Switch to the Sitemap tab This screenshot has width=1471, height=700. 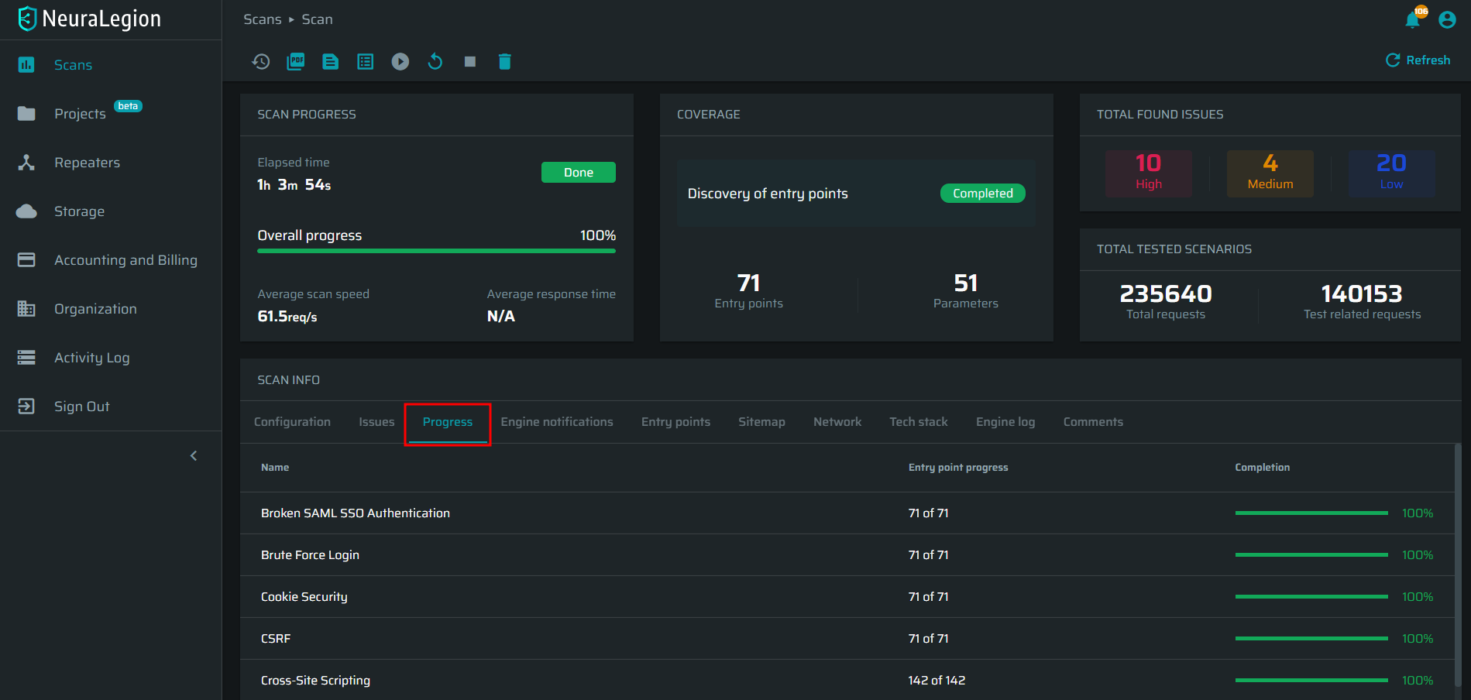point(761,422)
